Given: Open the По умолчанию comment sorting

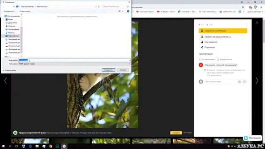Looking at the screenshot, I should pos(207,60).
